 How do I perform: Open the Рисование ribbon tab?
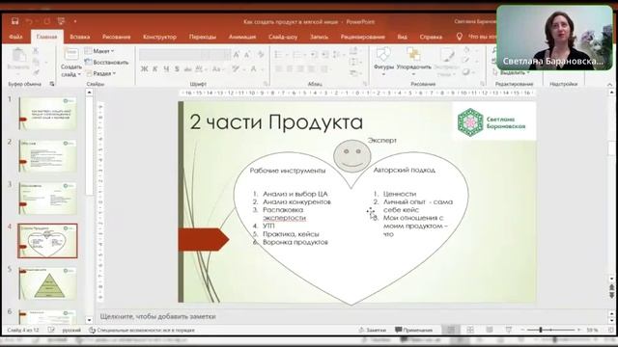tap(116, 37)
